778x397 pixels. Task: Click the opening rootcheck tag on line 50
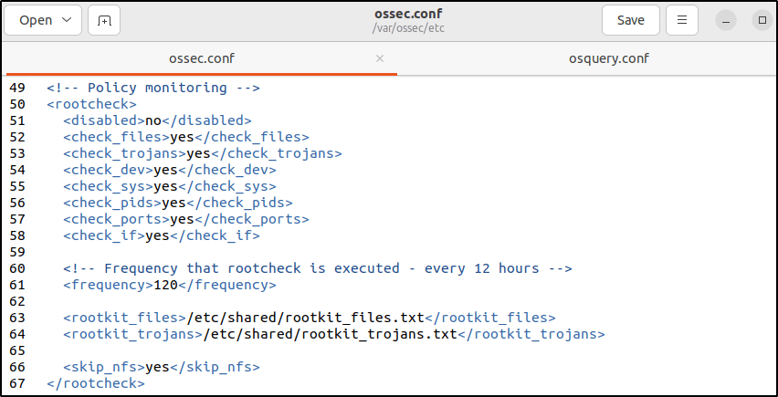point(91,104)
